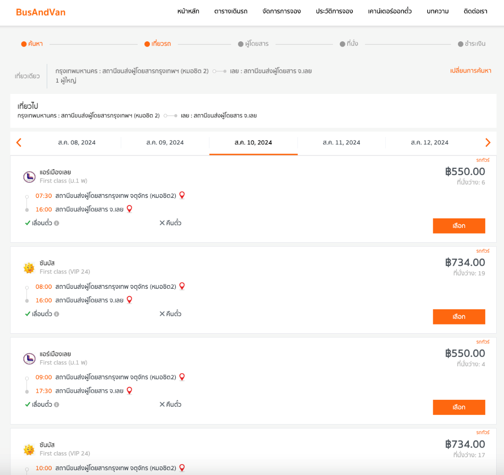Click เลื่อนตั๋ว info icon in 08:00 trip
The width and height of the screenshot is (504, 475).
(56, 314)
